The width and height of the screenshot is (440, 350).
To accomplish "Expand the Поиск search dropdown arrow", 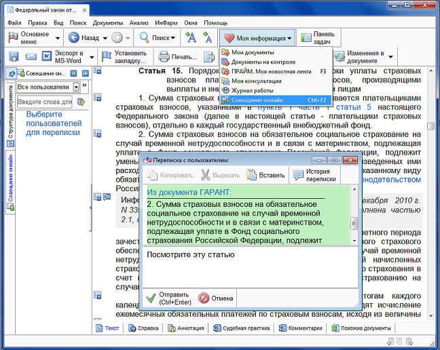I will point(173,38).
